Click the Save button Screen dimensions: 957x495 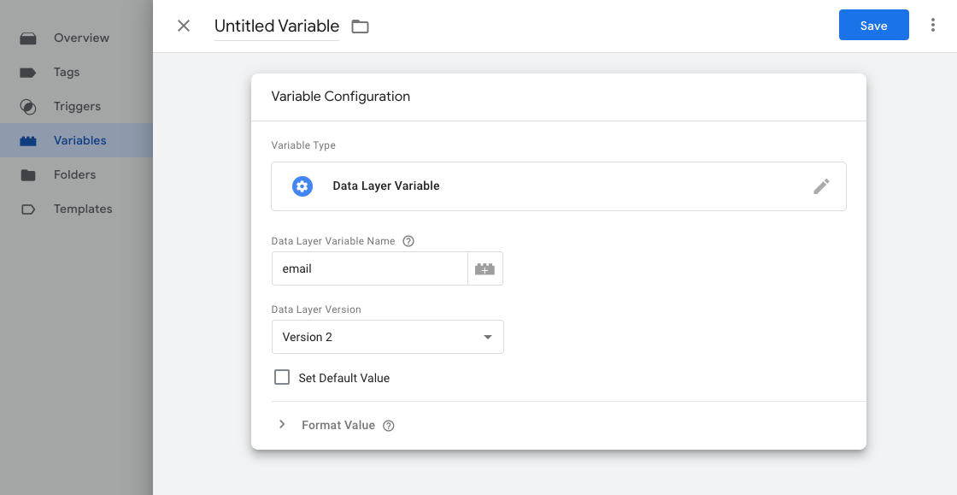pyautogui.click(x=873, y=25)
